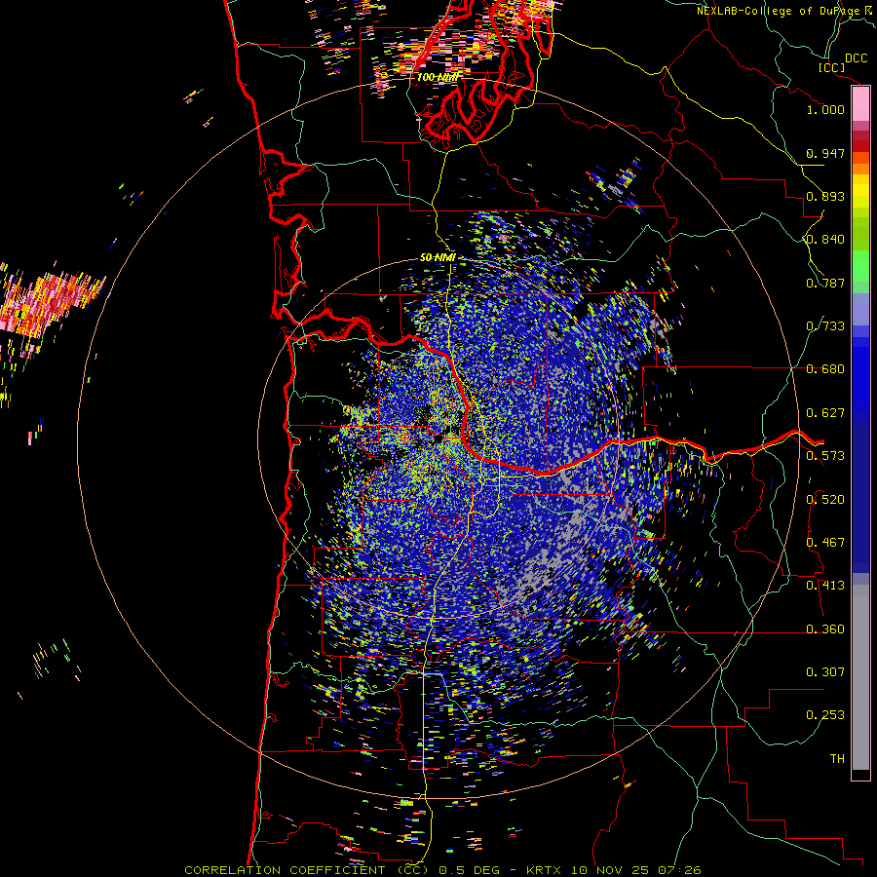Pick the pink color at colorbar top
The width and height of the screenshot is (877, 877).
(860, 103)
